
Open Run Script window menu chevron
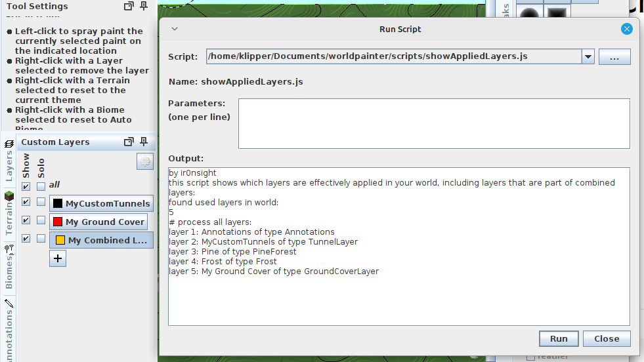click(174, 29)
